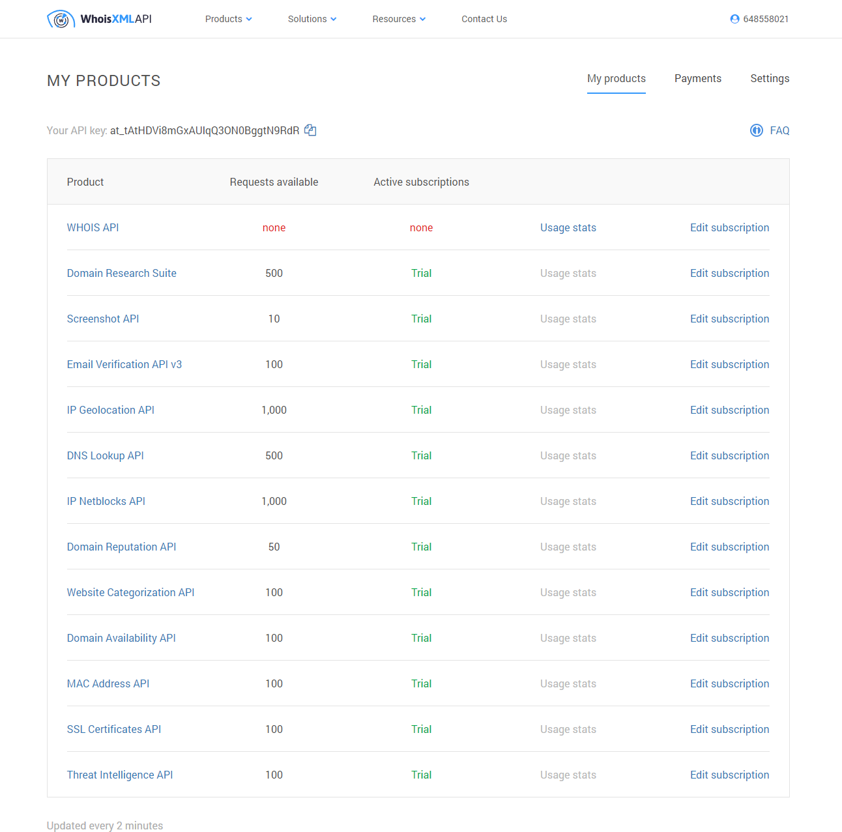View Usage stats for Threat Intelligence API
Viewport: 842px width, 832px height.
pos(568,775)
